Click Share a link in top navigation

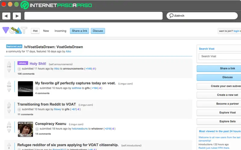point(80,31)
